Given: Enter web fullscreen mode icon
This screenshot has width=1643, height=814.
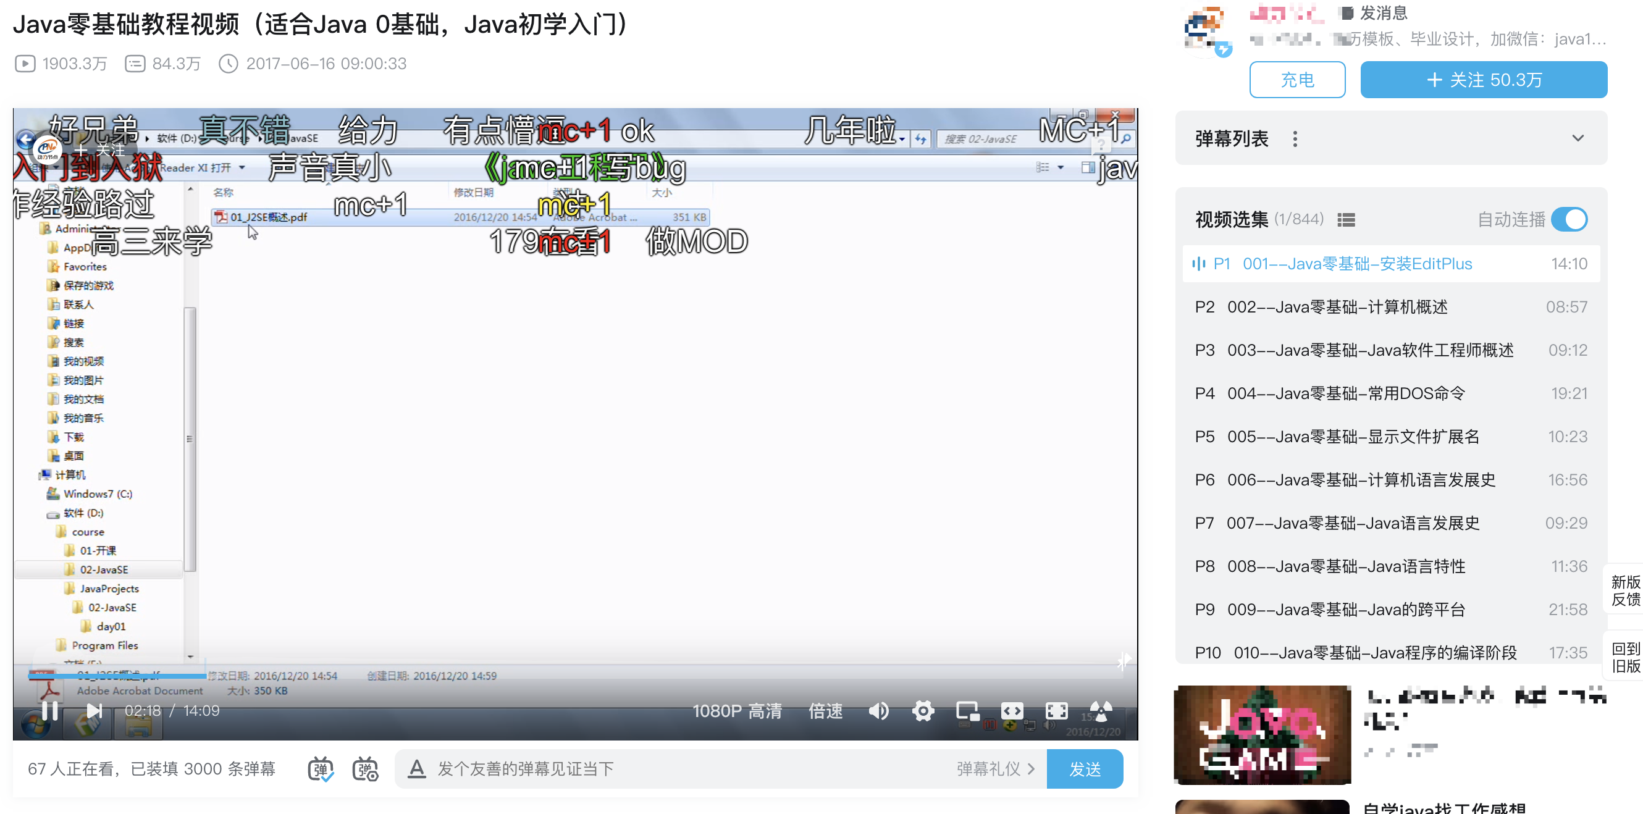Looking at the screenshot, I should 1056,710.
